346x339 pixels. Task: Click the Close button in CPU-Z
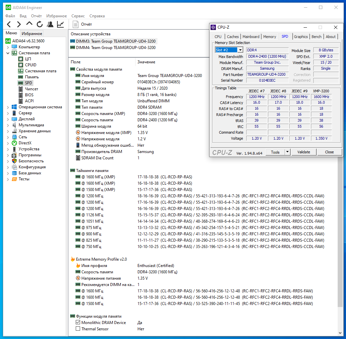329,152
